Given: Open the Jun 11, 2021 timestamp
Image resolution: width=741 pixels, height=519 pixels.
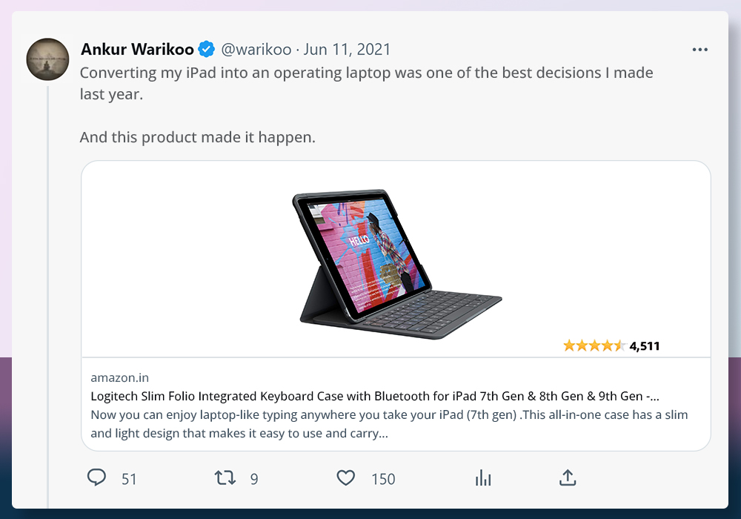Looking at the screenshot, I should pos(347,49).
